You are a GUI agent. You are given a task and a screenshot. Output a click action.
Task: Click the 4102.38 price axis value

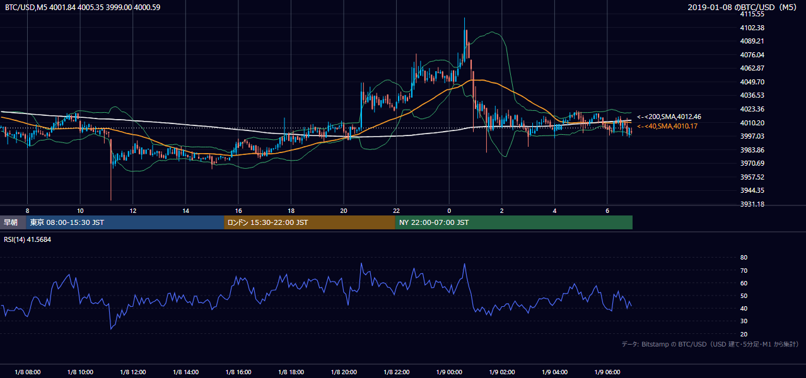click(752, 28)
